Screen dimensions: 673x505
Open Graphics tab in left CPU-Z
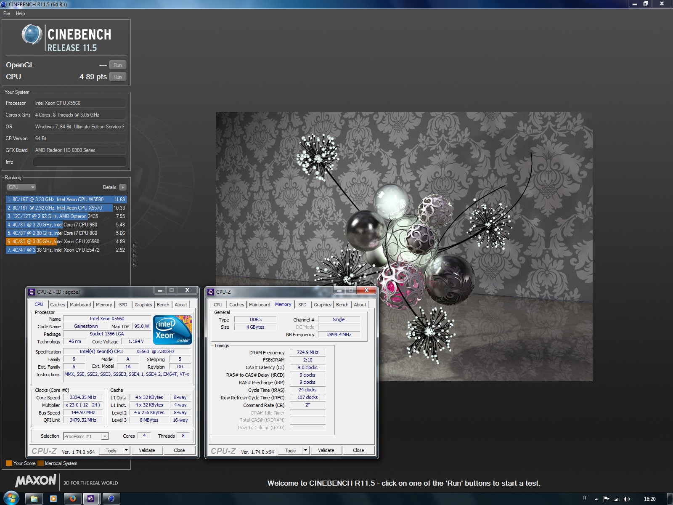click(143, 305)
